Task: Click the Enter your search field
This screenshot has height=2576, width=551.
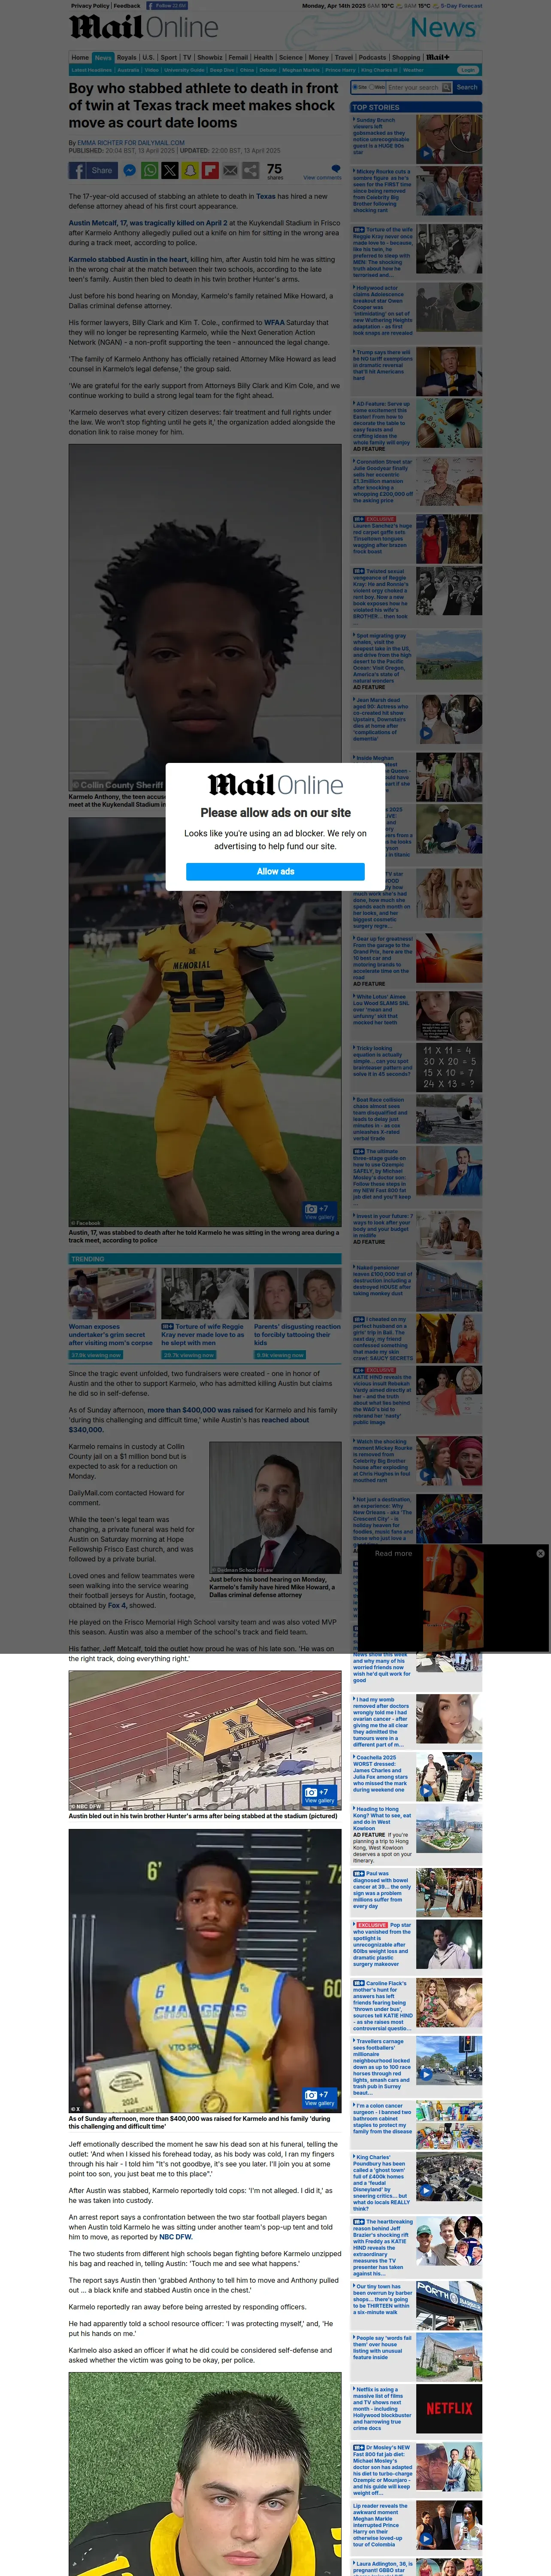Action: pos(414,87)
